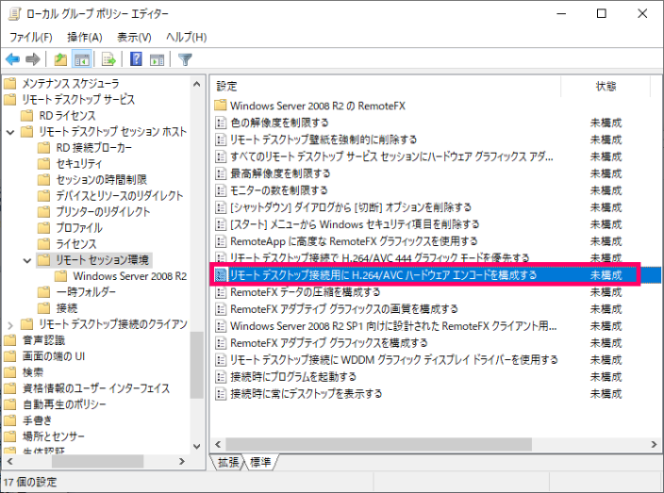Click the Filter funnel icon
The height and width of the screenshot is (493, 664).
coord(185,59)
